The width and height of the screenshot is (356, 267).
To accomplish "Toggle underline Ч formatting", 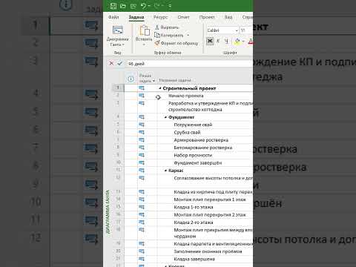I will click(226, 41).
